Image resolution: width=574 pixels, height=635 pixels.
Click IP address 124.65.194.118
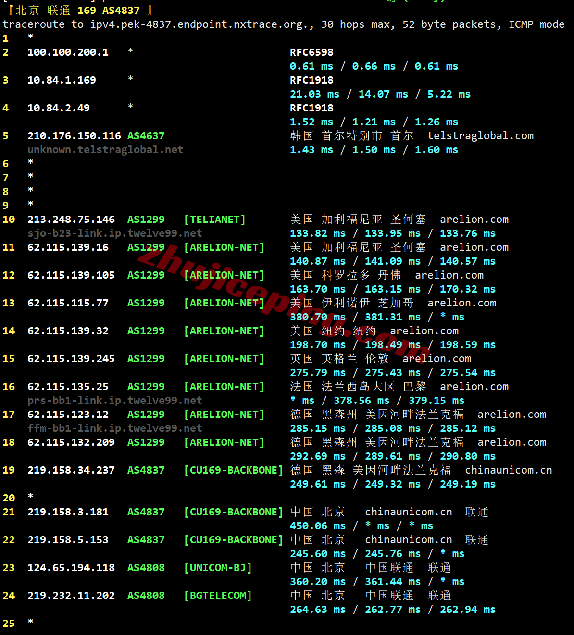[x=71, y=568]
